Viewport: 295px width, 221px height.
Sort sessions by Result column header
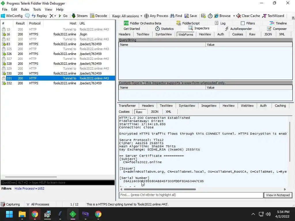[20, 23]
